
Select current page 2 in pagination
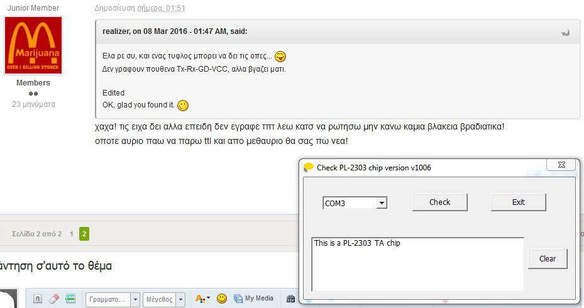(x=84, y=234)
